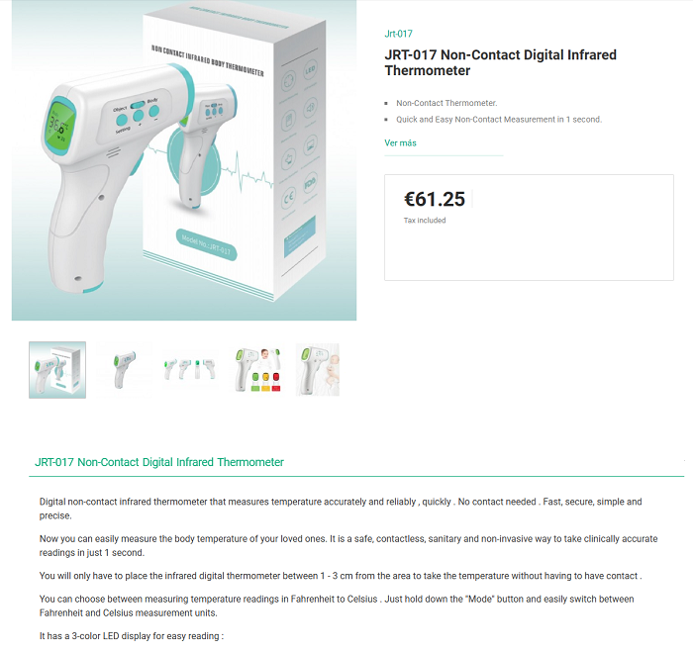Image resolution: width=693 pixels, height=652 pixels.
Task: Open the Jrt-017 brand link
Action: (398, 34)
